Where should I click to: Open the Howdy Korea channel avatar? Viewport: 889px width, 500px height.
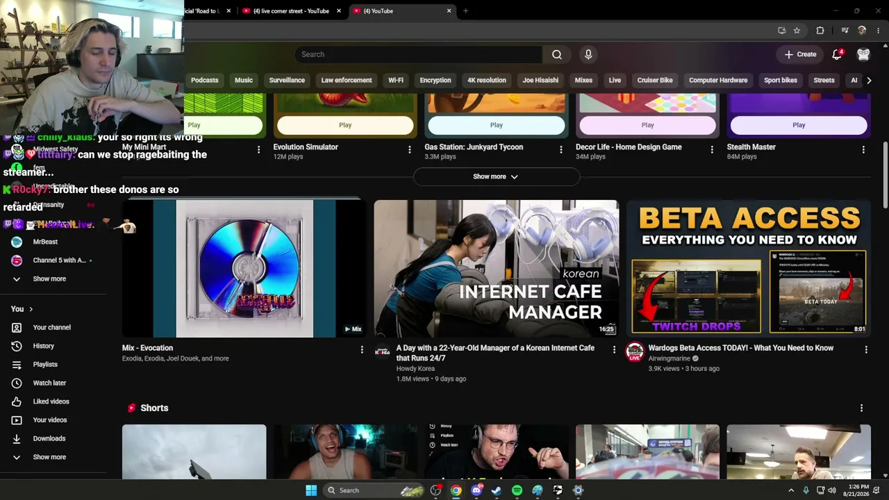point(382,351)
